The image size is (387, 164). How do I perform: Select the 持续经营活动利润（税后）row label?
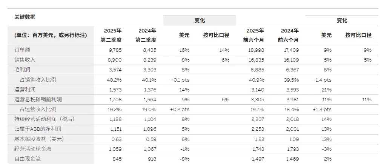41,119
